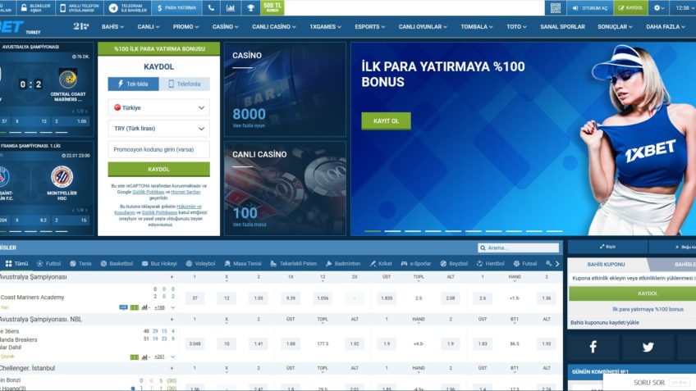Share via the Twitter icon
Image resolution: width=696 pixels, height=391 pixels.
point(648,347)
